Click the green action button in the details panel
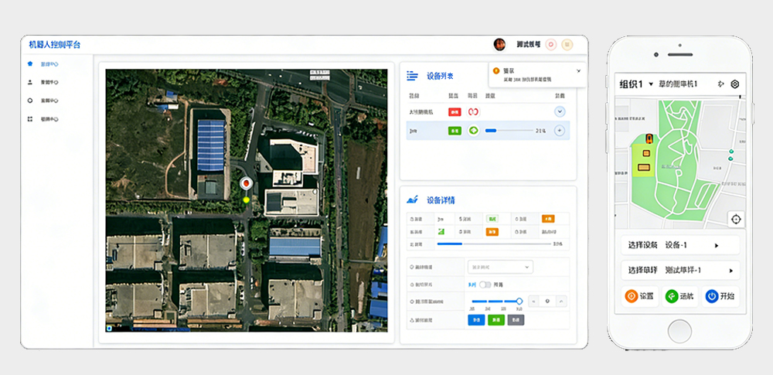The width and height of the screenshot is (773, 375). pyautogui.click(x=496, y=320)
